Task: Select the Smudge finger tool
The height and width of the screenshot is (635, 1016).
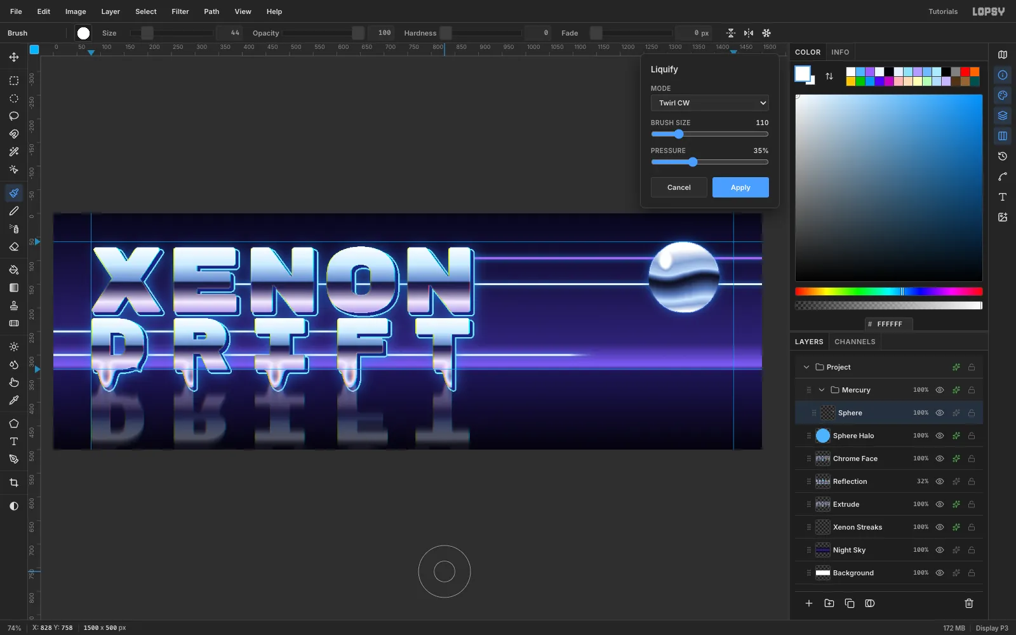Action: click(x=14, y=382)
